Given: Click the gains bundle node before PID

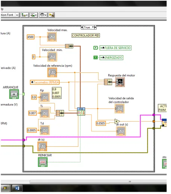Looking at the screenshot, I should coord(60,113).
